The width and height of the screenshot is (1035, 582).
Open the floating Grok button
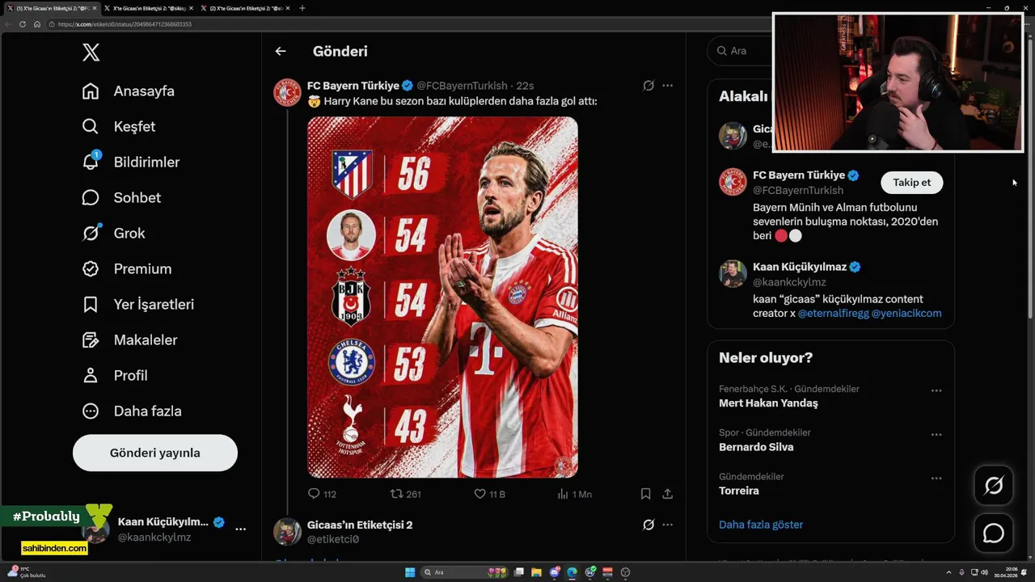(x=993, y=486)
